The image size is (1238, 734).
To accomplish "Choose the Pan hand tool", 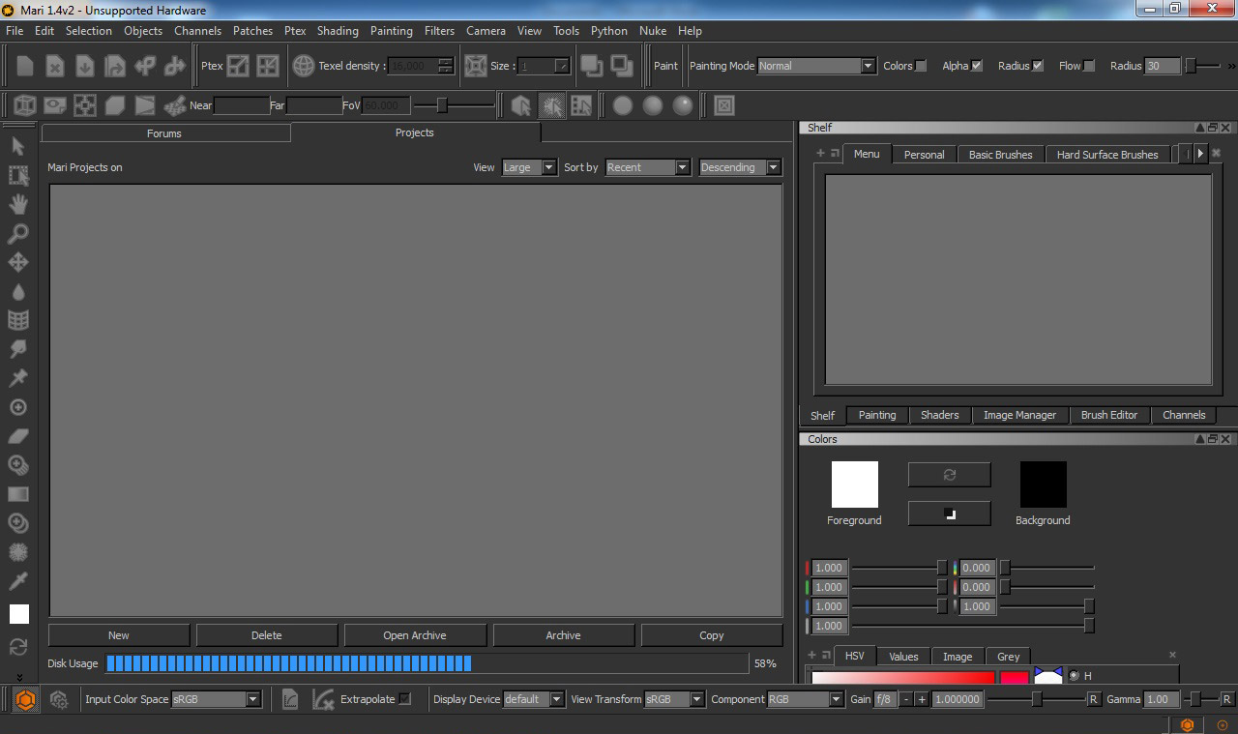I will [x=17, y=204].
